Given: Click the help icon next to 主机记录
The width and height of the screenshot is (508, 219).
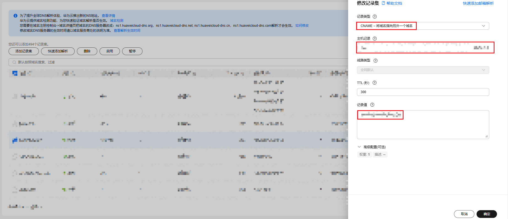Looking at the screenshot, I should (375, 39).
